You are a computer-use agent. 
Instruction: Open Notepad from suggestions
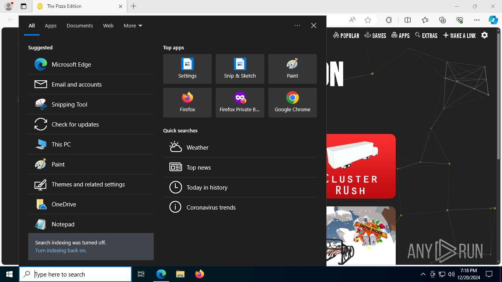[x=91, y=224]
